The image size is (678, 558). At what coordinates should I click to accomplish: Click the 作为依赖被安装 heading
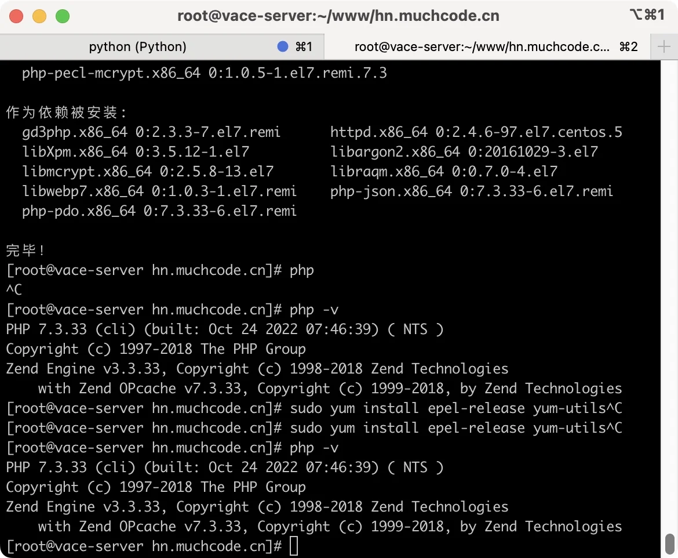click(66, 113)
